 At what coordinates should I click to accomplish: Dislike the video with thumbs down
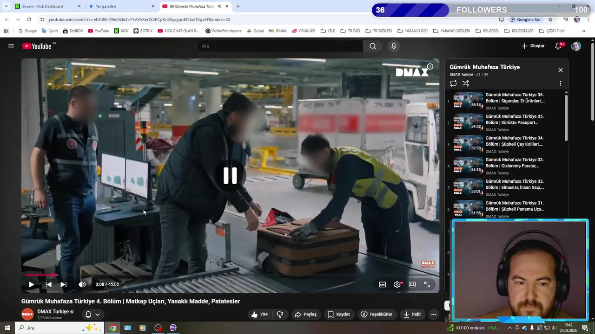tap(280, 315)
